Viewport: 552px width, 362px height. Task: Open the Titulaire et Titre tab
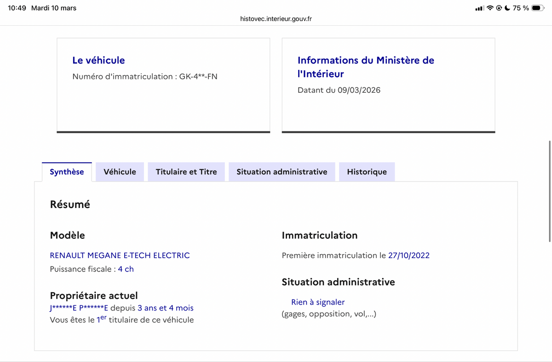click(186, 172)
